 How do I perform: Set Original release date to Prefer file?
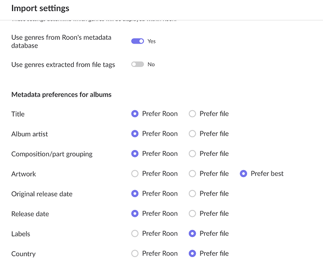coord(193,193)
